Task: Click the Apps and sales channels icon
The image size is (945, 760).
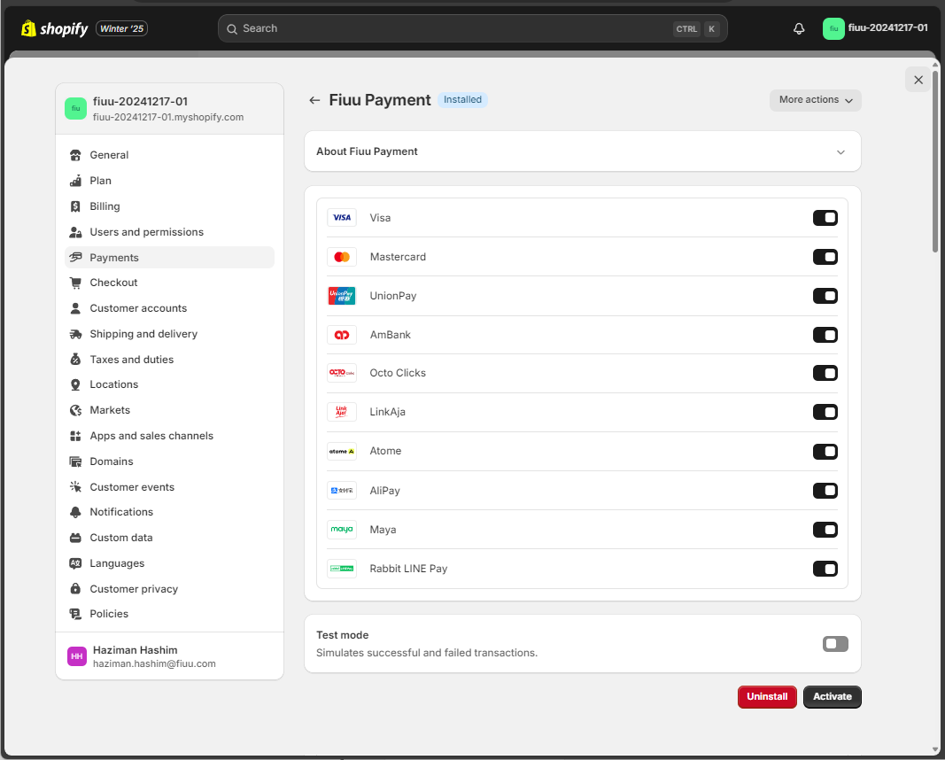Action: point(75,436)
